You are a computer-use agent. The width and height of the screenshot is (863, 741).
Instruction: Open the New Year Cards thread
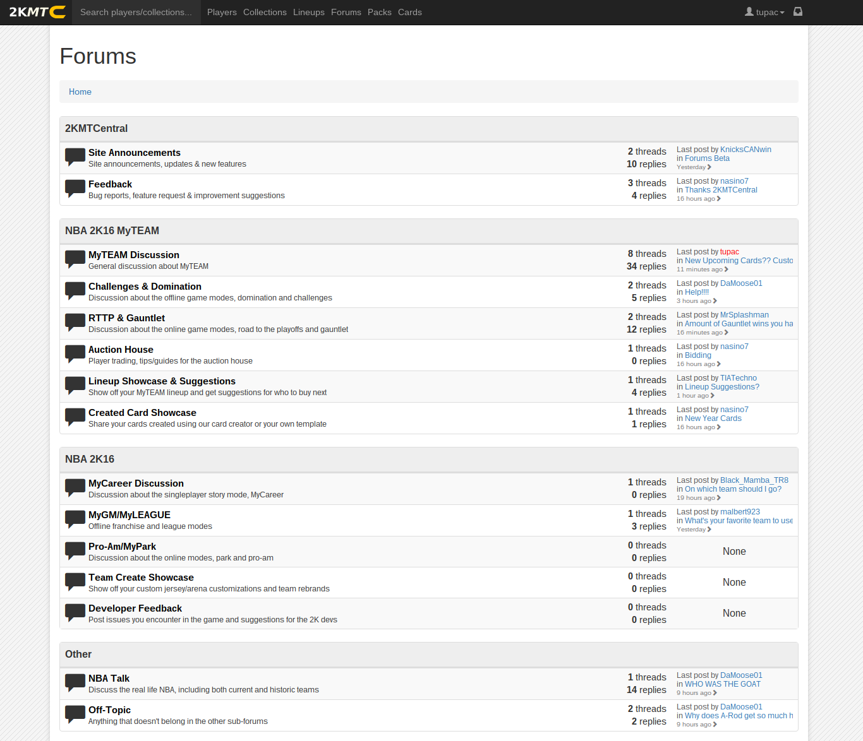(x=713, y=418)
